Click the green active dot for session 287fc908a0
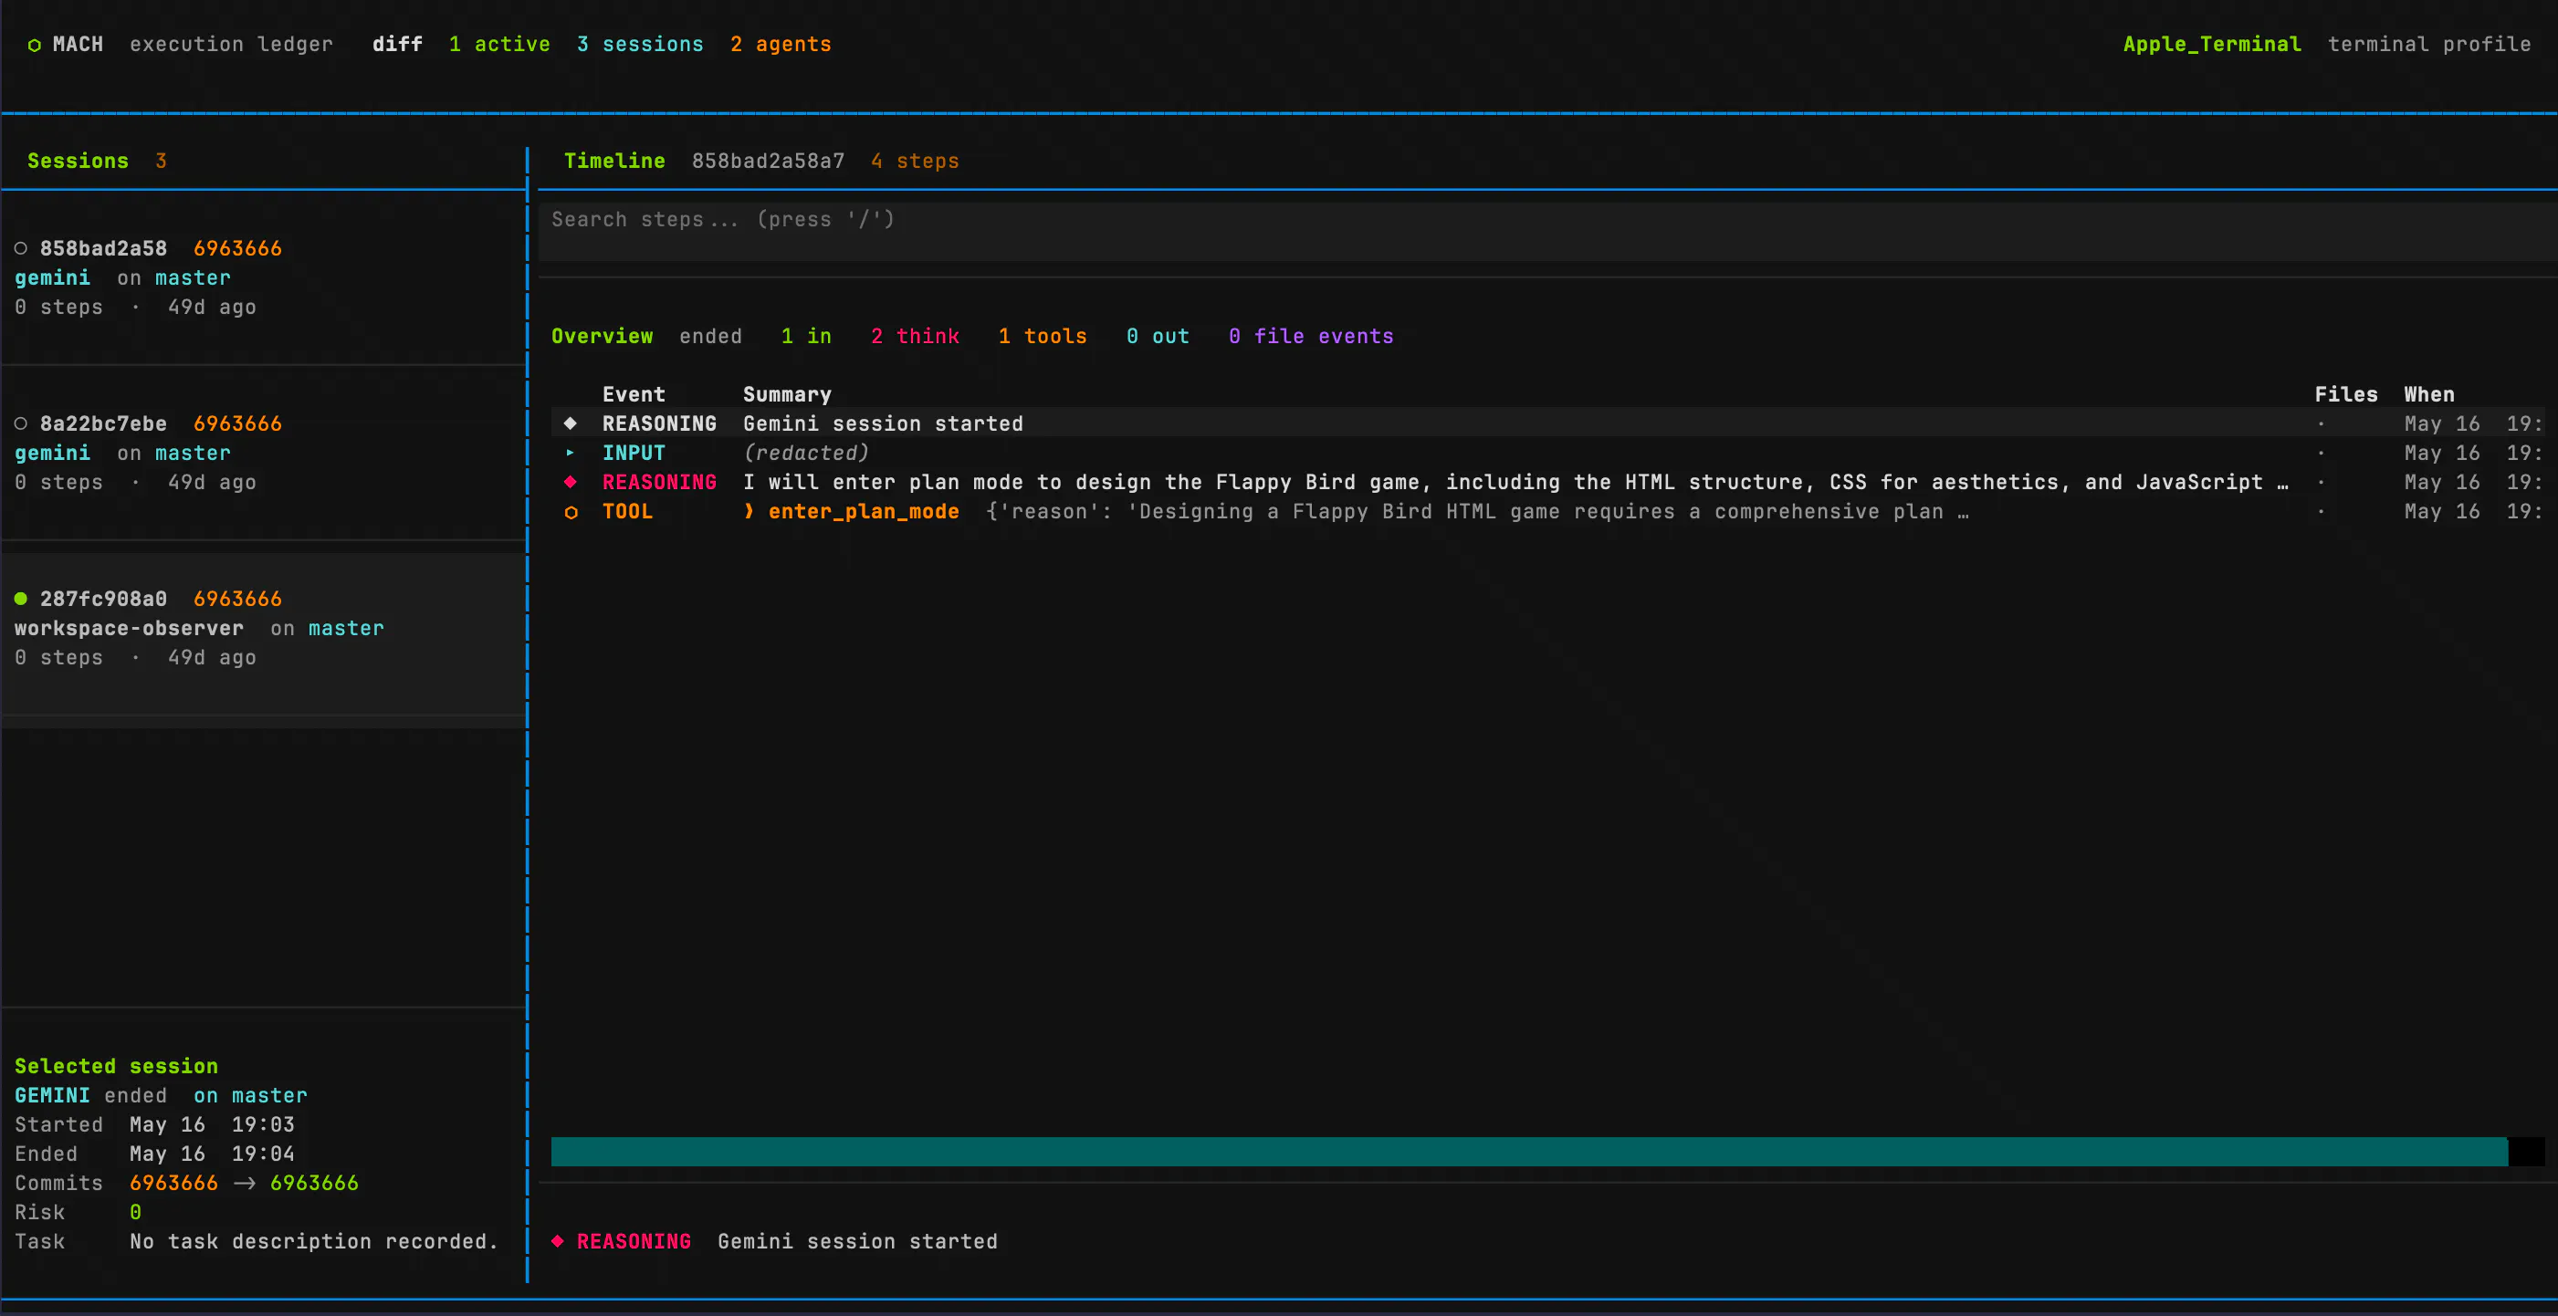The image size is (2558, 1316). [21, 599]
